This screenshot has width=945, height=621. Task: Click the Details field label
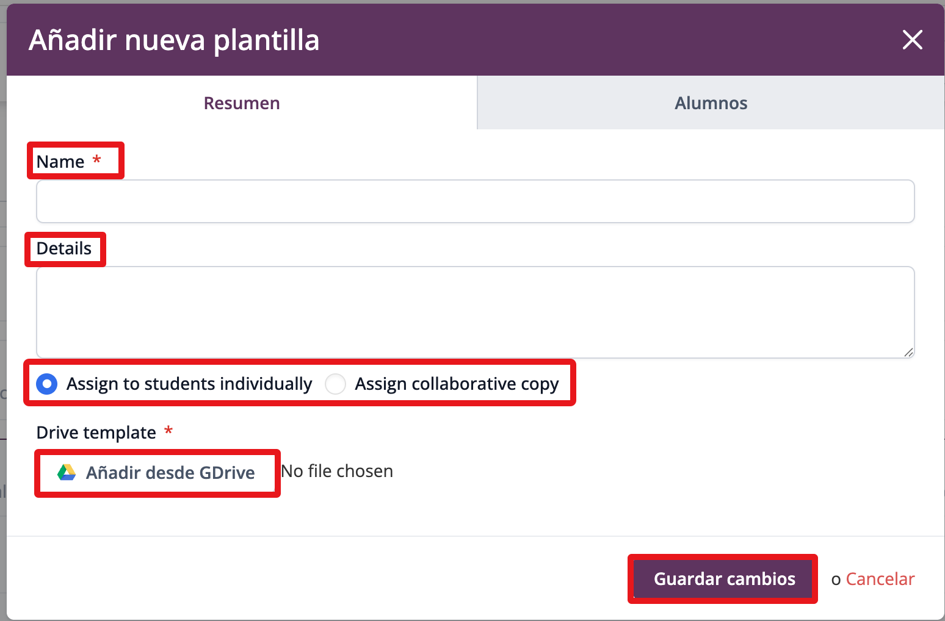point(64,249)
